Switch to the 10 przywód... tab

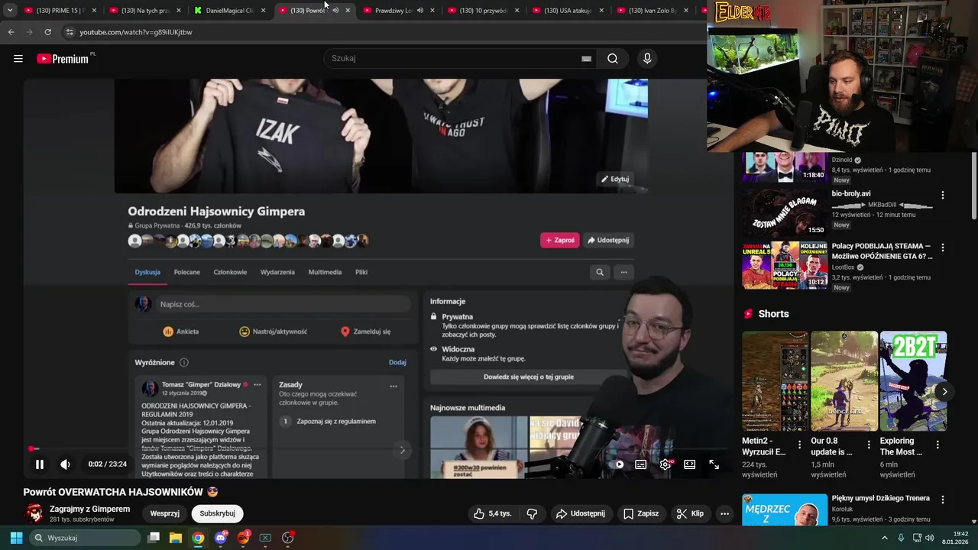point(484,11)
